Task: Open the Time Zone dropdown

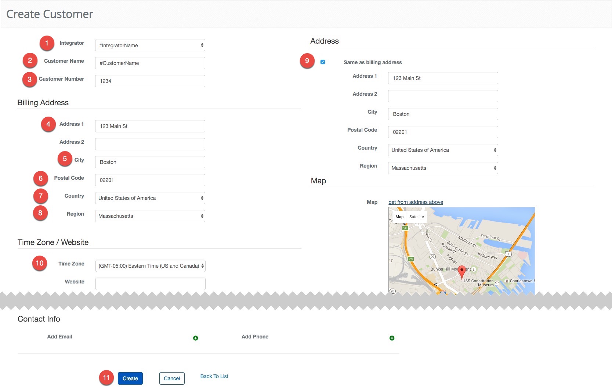Action: coord(149,266)
